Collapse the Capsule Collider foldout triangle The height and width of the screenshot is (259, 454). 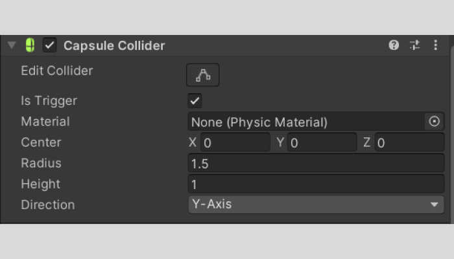[x=11, y=45]
